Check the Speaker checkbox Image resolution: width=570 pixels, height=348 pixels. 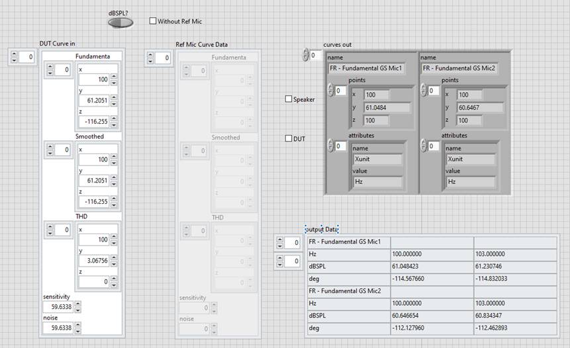pyautogui.click(x=289, y=99)
